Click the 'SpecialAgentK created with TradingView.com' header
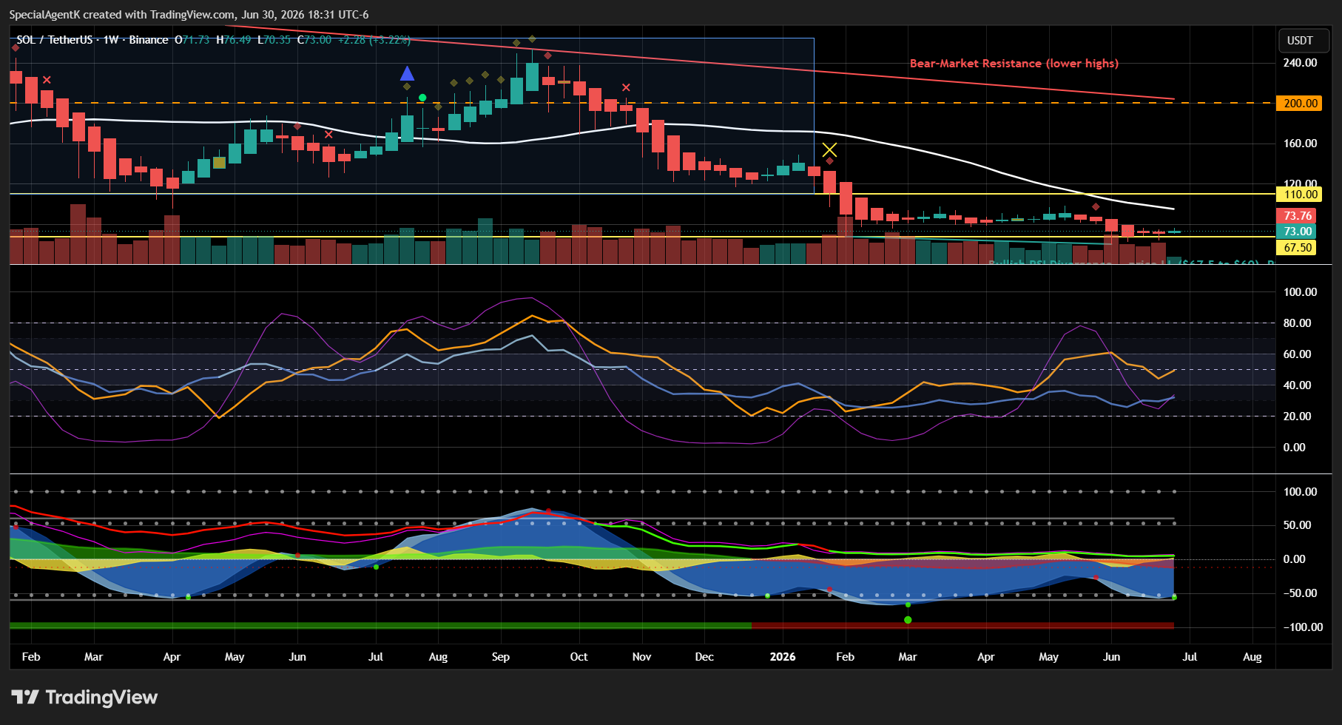 [123, 15]
